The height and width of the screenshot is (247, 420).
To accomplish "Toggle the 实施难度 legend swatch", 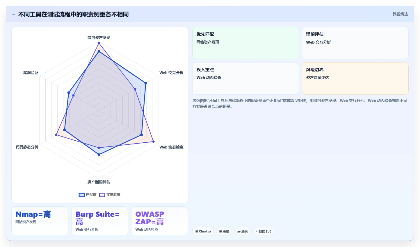I will click(x=102, y=195).
